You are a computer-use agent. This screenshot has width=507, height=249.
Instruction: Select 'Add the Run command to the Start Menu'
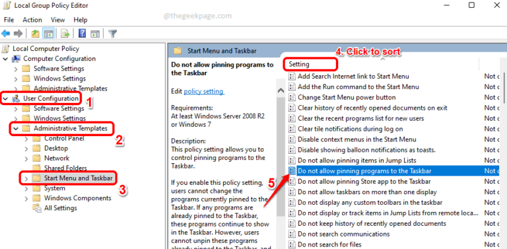tap(358, 87)
